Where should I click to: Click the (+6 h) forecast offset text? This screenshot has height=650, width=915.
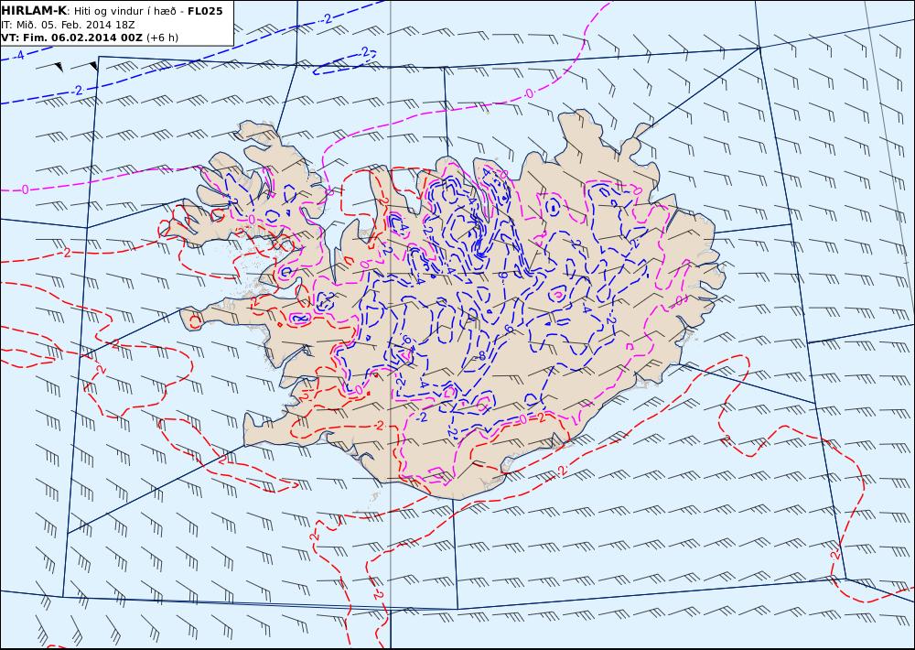tap(162, 38)
